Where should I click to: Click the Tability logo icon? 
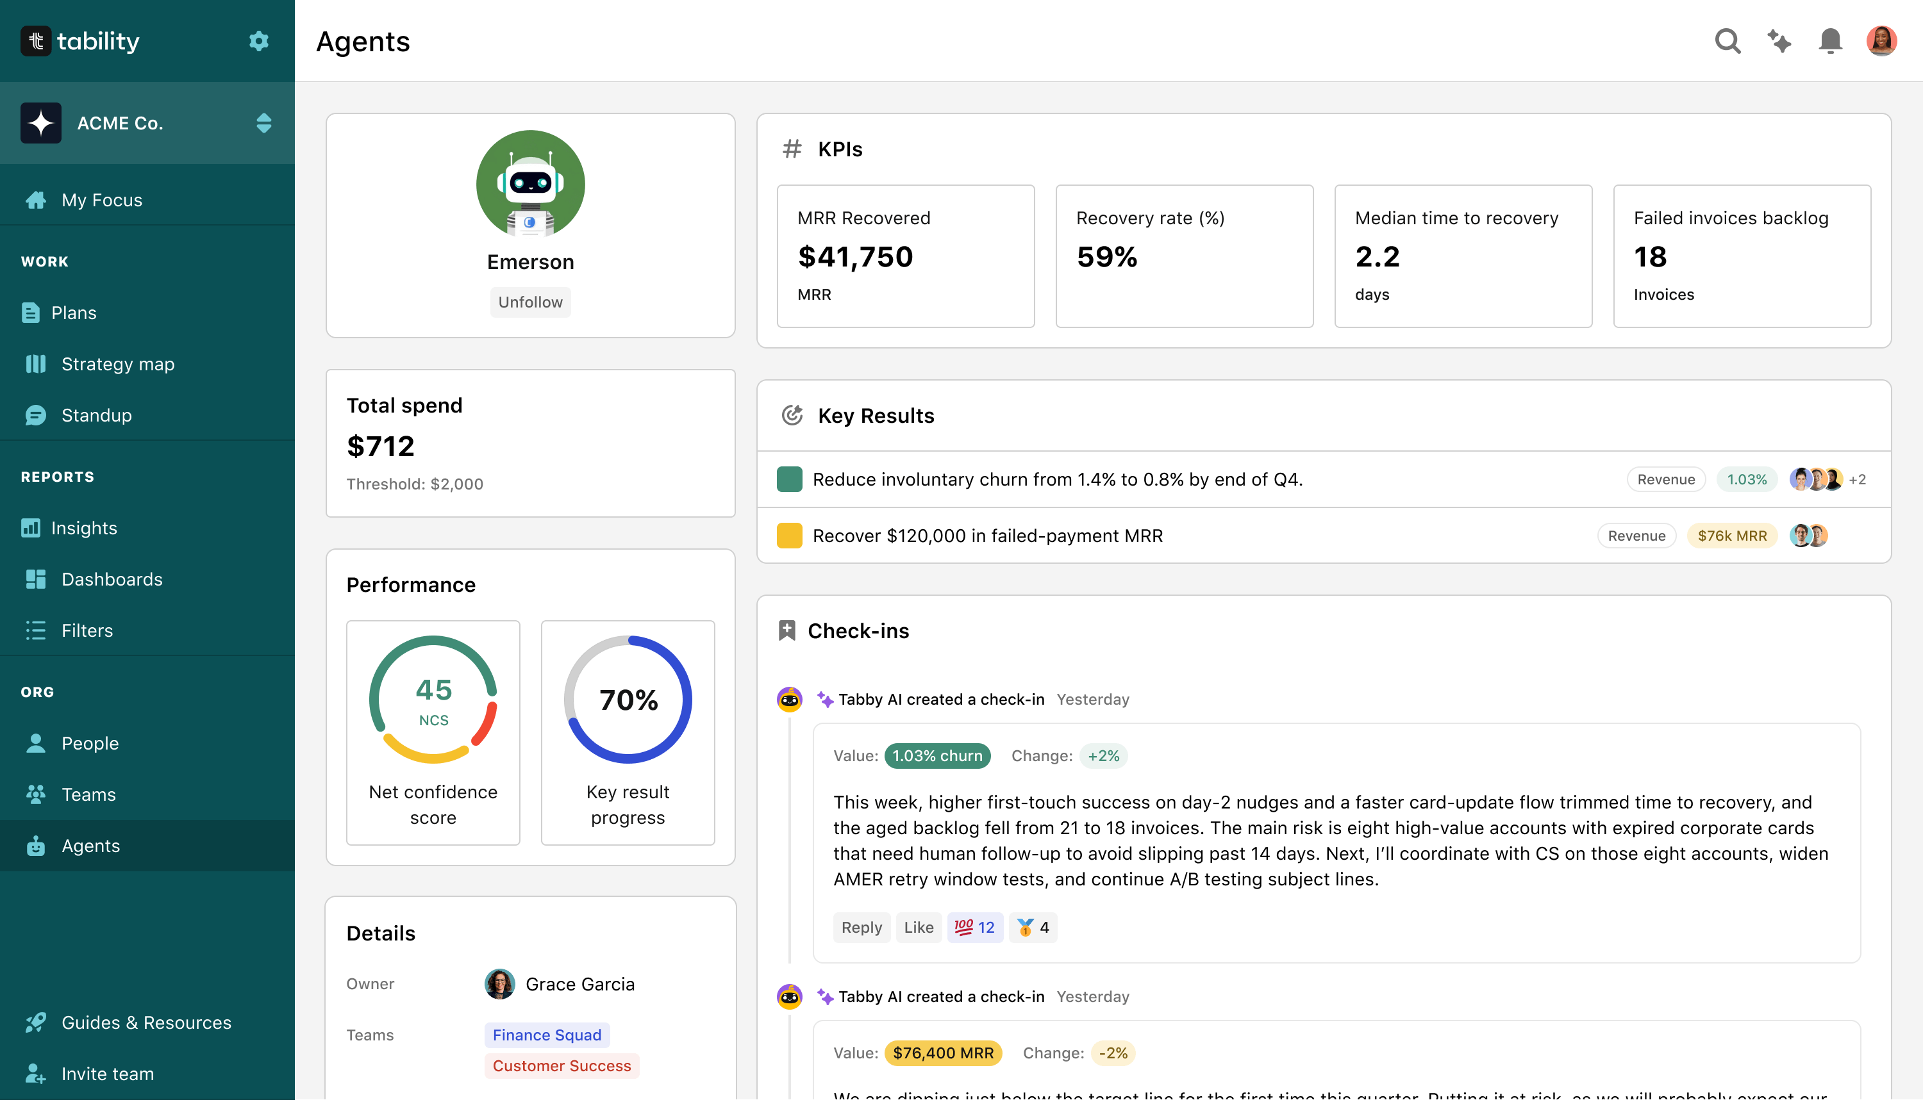click(x=35, y=41)
